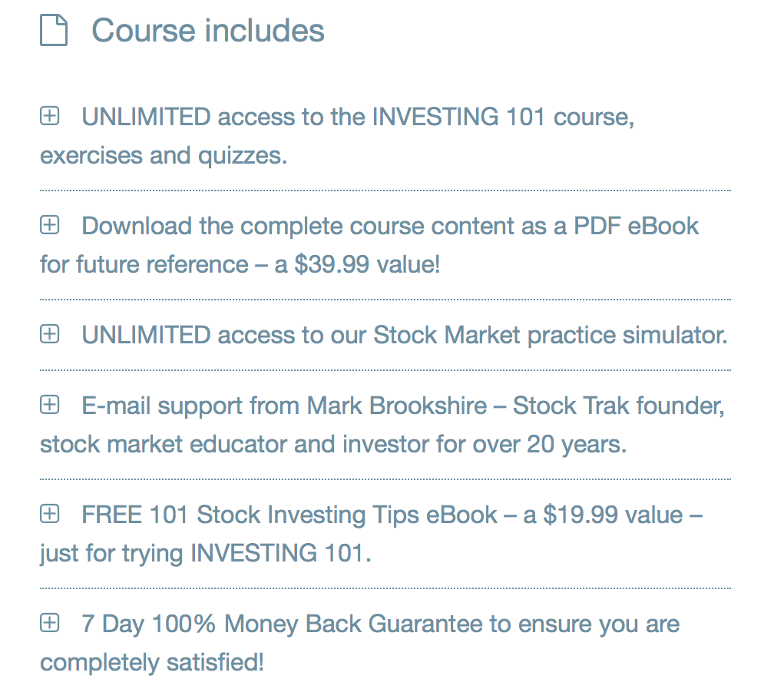
Task: Select stock market educator and investor line
Action: click(x=333, y=445)
